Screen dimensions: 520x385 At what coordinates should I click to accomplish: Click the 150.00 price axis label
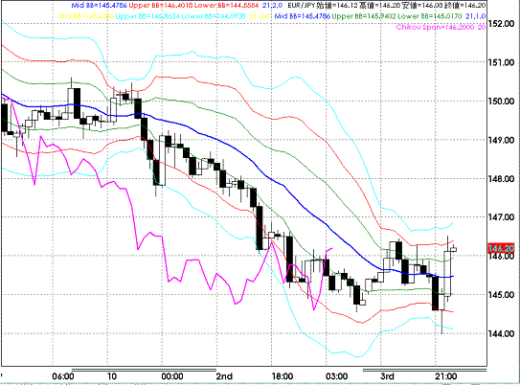[501, 102]
